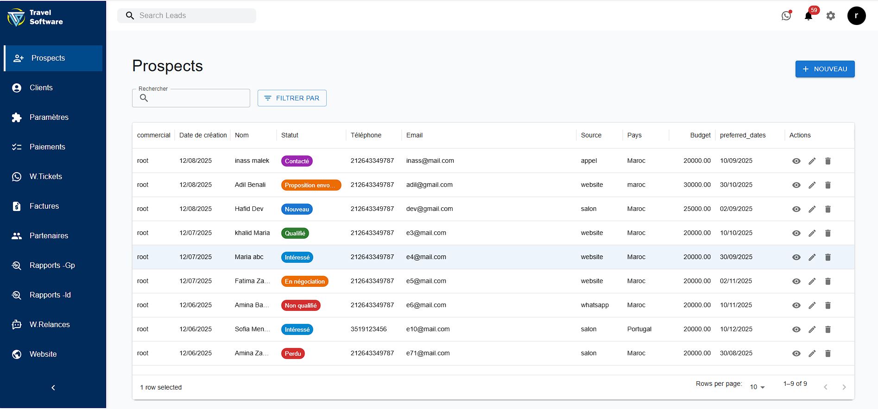The image size is (878, 409).
Task: Open the Factures sidebar menu item
Action: pos(44,206)
